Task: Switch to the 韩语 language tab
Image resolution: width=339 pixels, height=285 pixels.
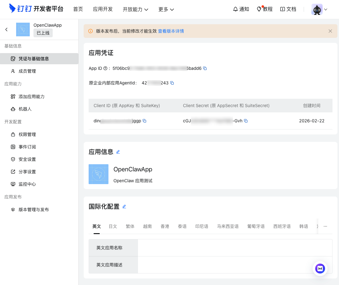Action: 304,226
